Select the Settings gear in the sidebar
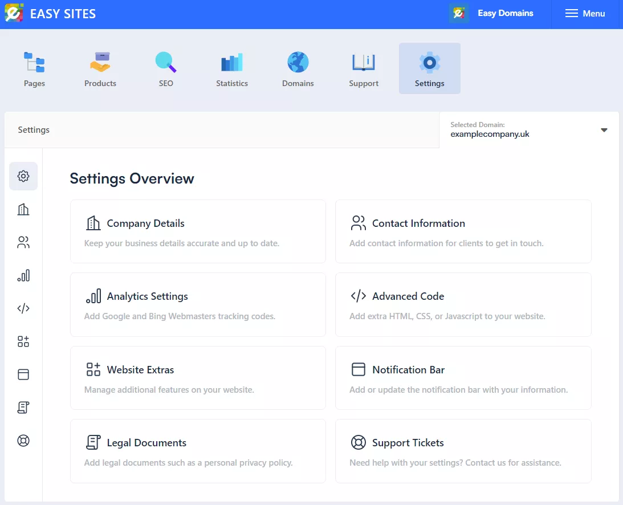This screenshot has width=623, height=505. click(x=23, y=176)
